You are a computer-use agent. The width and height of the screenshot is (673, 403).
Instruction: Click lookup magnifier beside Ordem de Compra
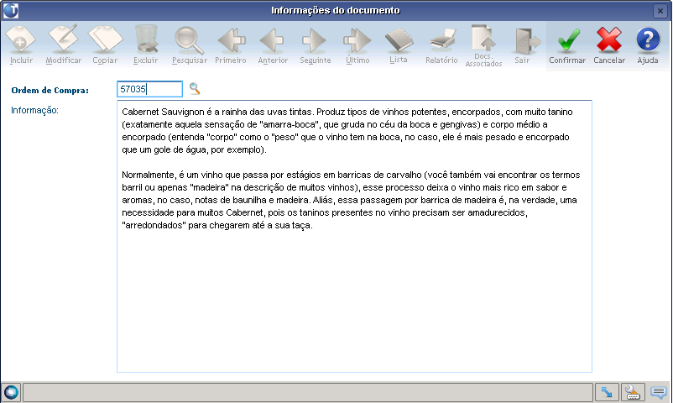(x=195, y=89)
